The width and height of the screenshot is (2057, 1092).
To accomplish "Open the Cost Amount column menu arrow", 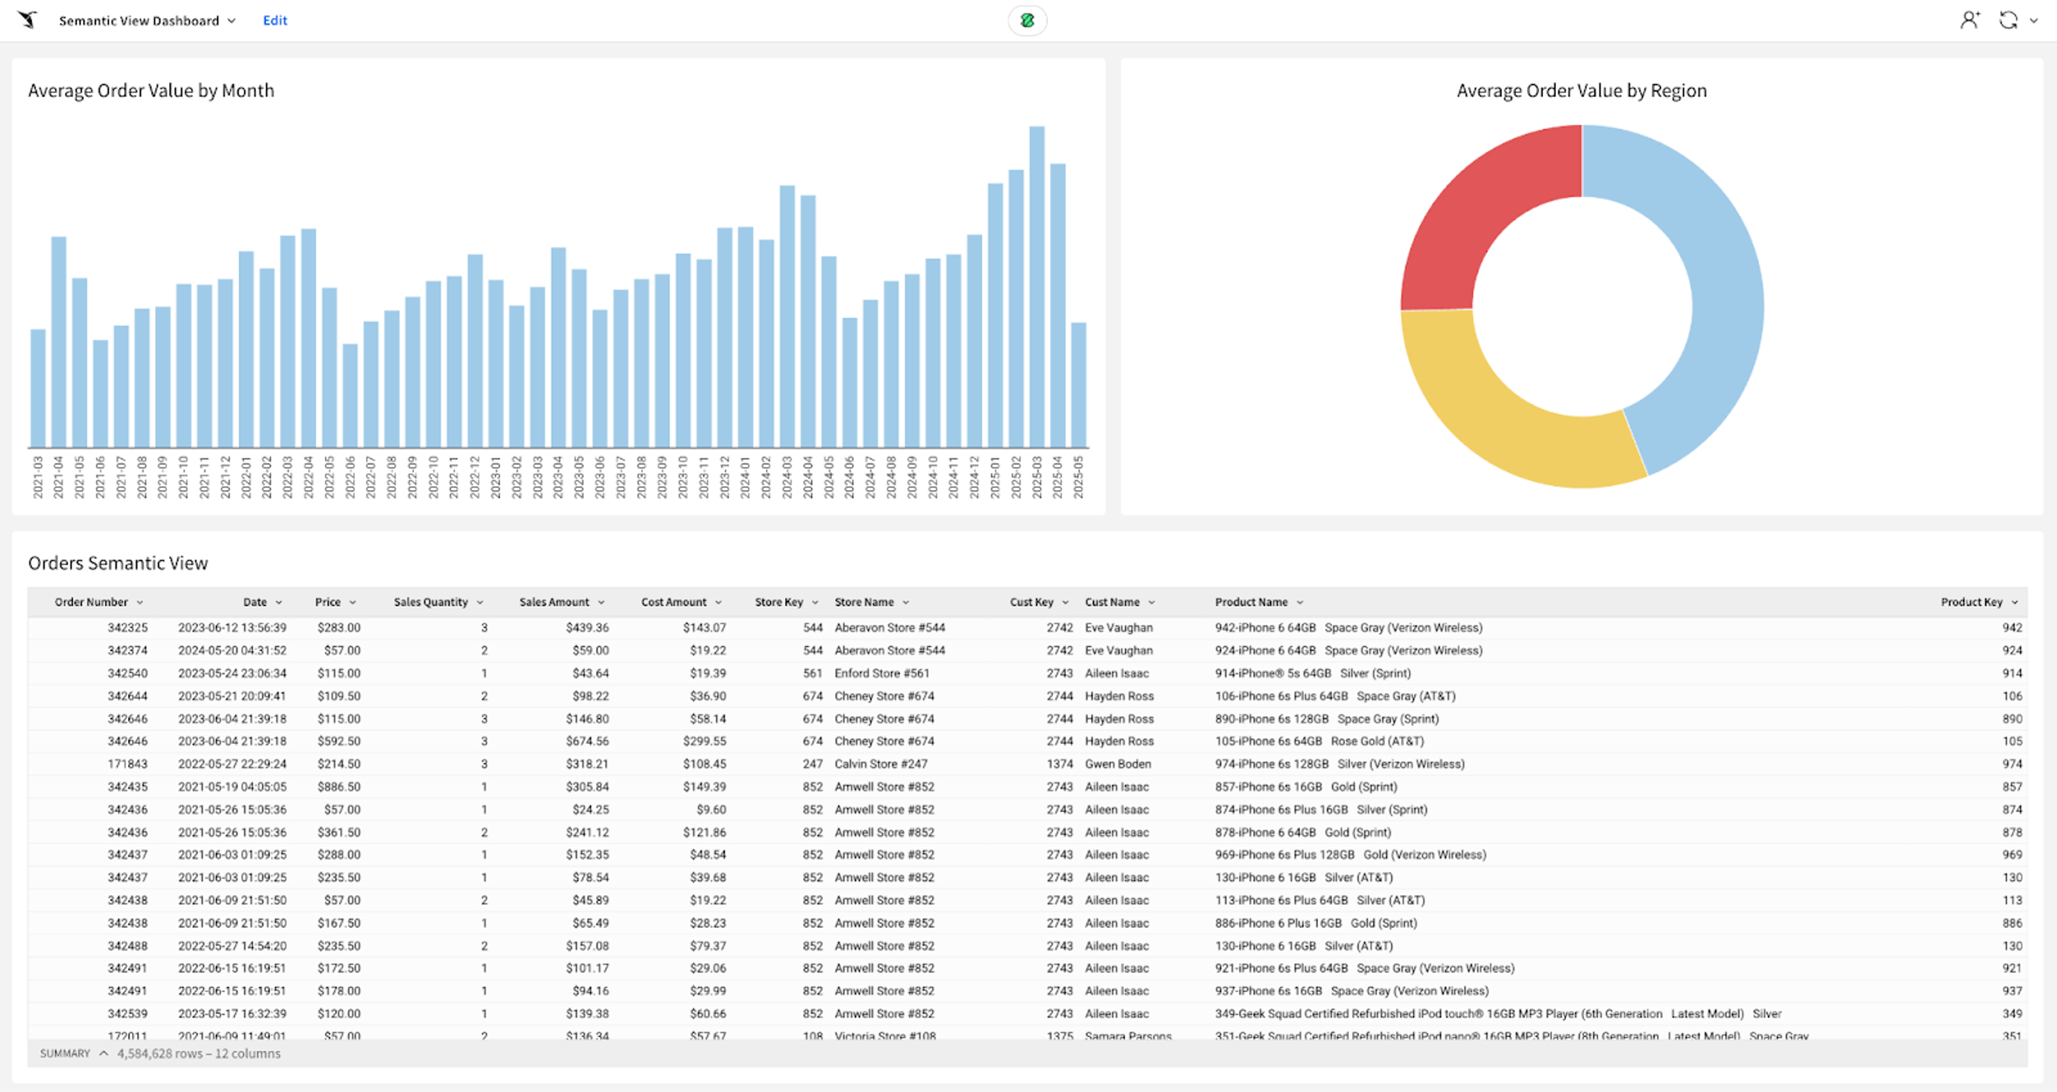I will pyautogui.click(x=718, y=602).
